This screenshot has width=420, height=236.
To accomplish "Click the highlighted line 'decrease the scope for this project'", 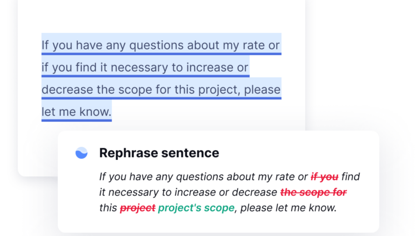I will tap(161, 89).
